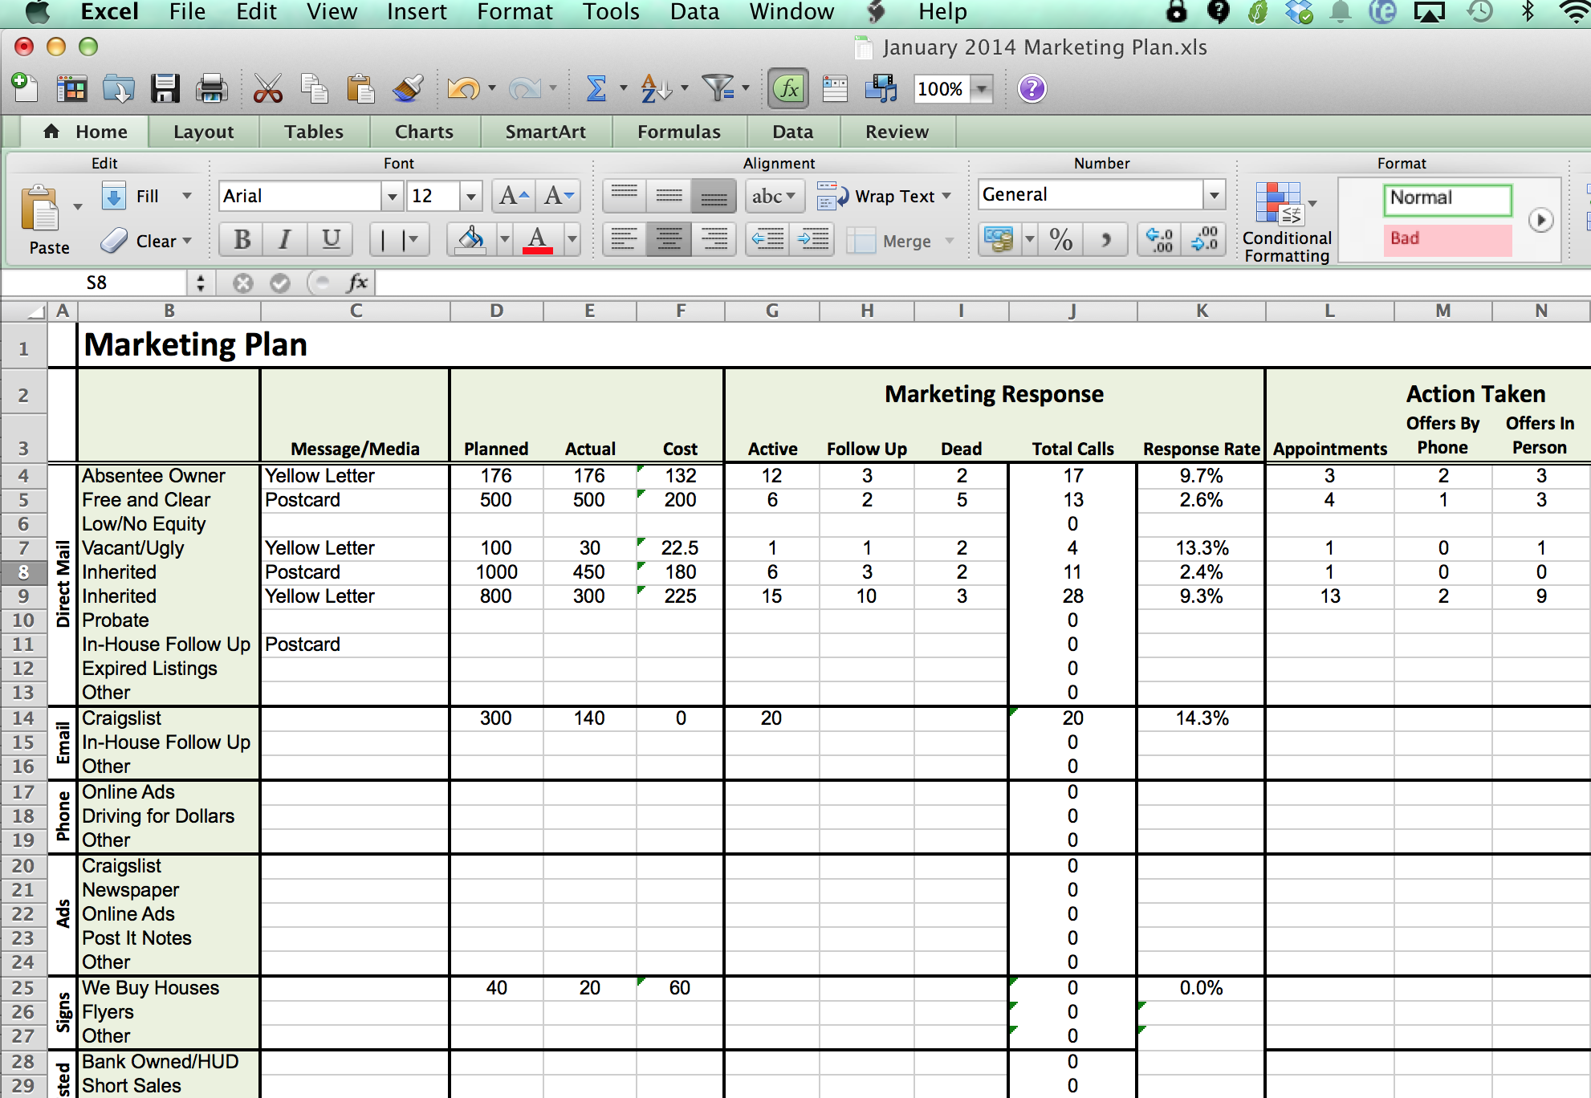Toggle Italic formatting button
The image size is (1591, 1098).
click(284, 239)
